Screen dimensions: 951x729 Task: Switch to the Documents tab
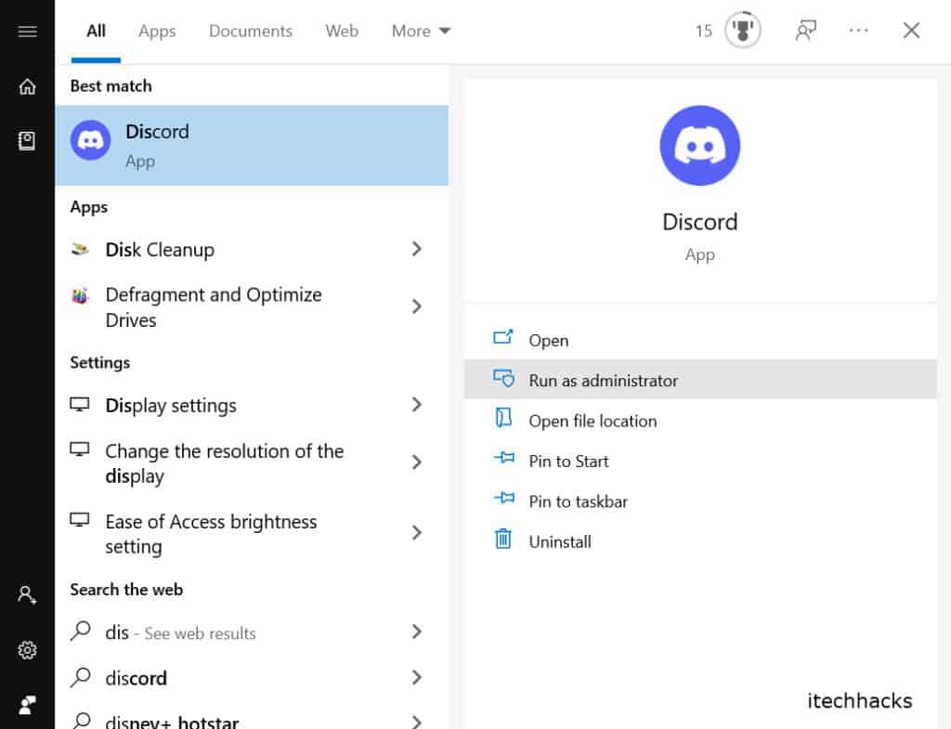251,31
